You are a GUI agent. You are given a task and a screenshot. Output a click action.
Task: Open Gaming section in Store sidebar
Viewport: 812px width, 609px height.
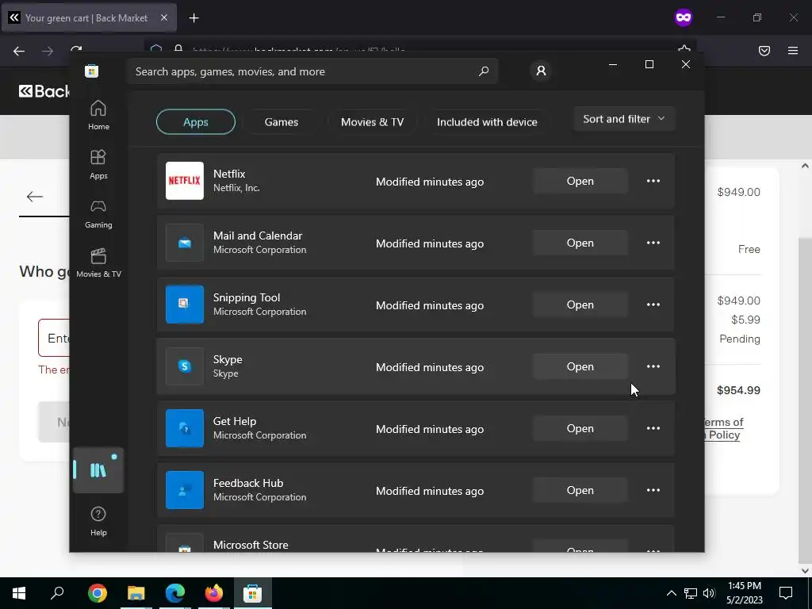[98, 213]
